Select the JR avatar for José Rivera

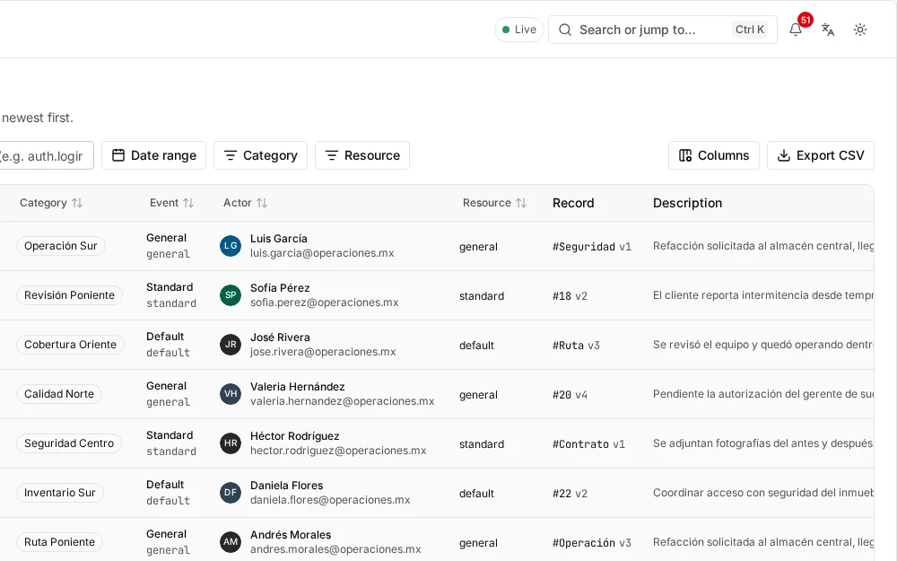click(231, 344)
